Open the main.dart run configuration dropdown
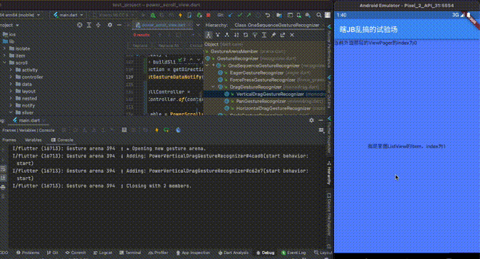The height and width of the screenshot is (259, 480). coord(68,15)
